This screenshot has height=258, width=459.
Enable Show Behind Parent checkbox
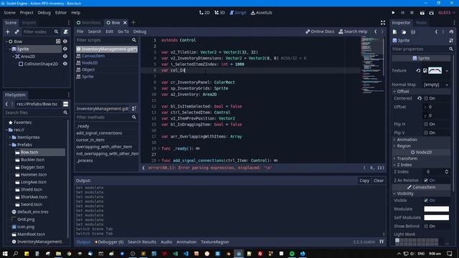click(x=426, y=226)
